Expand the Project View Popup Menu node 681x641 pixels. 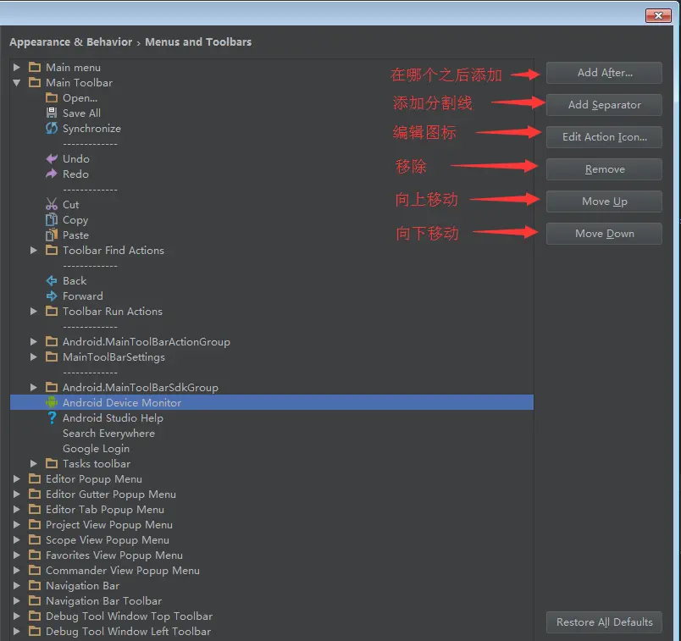[x=16, y=525]
